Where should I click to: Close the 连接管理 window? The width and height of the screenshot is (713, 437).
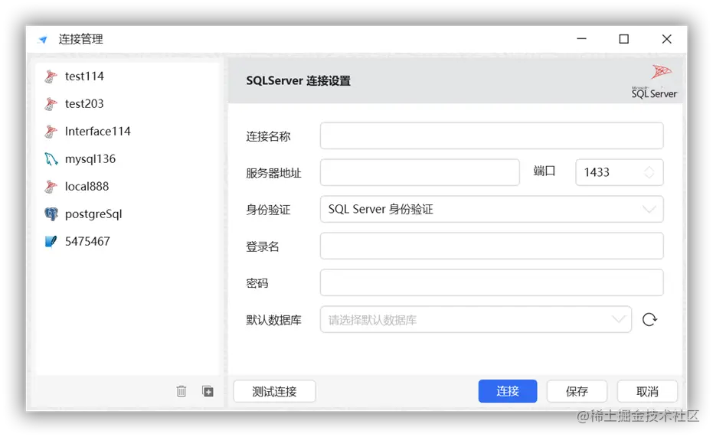pos(666,39)
